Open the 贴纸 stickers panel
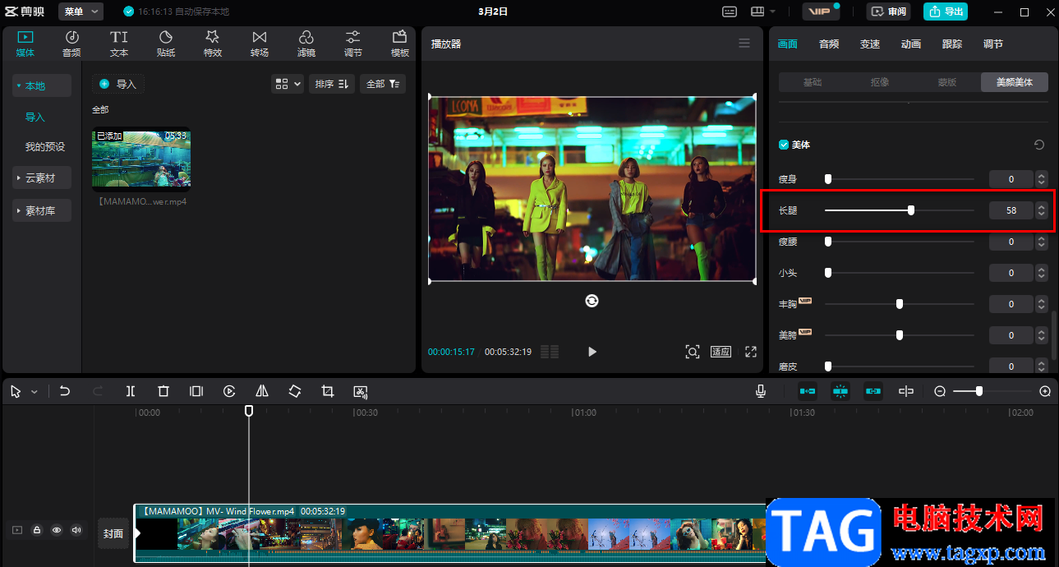Viewport: 1059px width, 567px height. [x=166, y=44]
